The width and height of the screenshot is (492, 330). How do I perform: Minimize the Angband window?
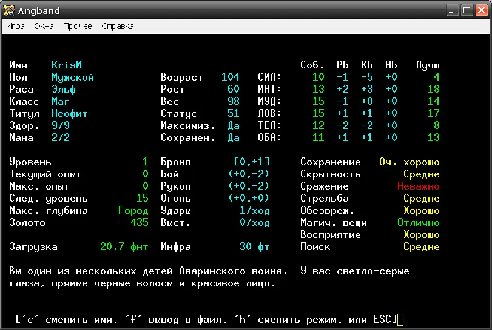click(x=453, y=10)
